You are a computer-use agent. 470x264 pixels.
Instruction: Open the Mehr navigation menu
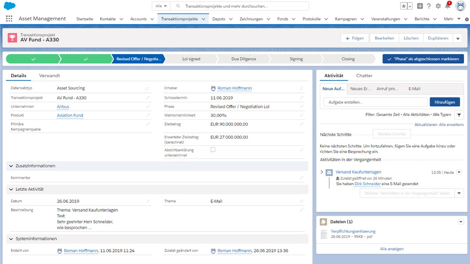point(452,19)
